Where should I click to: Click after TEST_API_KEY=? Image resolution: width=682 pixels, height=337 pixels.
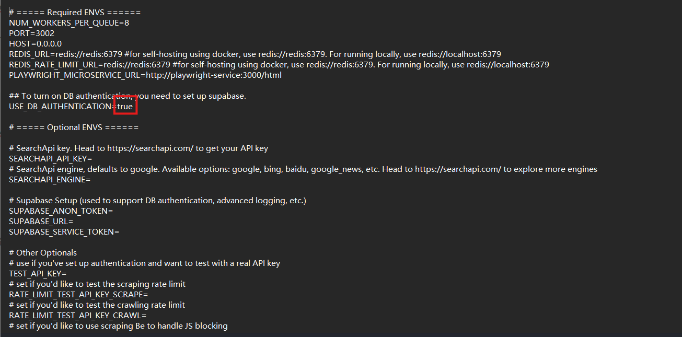pyautogui.click(x=67, y=274)
